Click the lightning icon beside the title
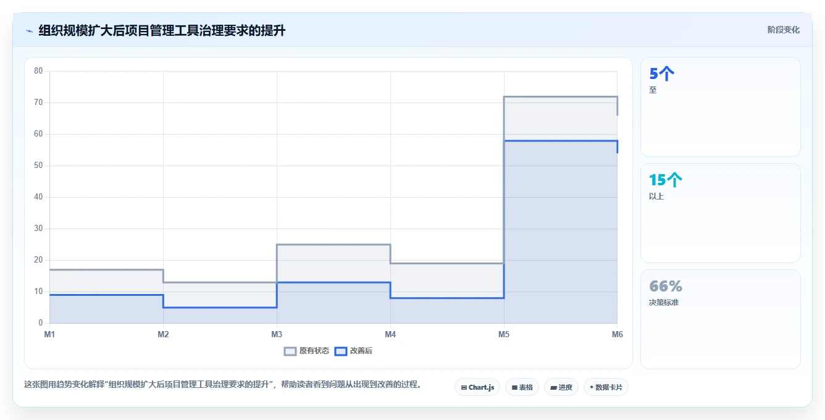825x420 pixels. point(29,31)
